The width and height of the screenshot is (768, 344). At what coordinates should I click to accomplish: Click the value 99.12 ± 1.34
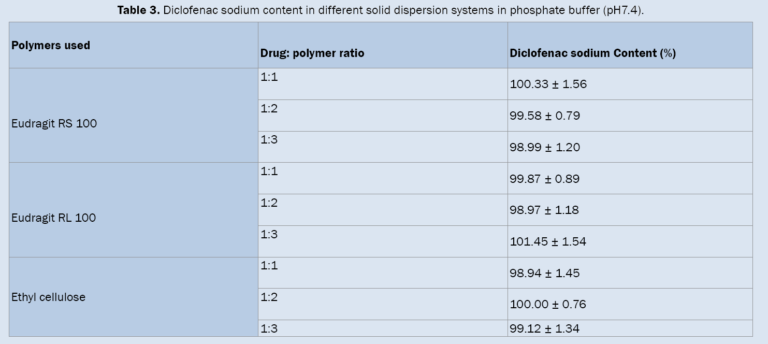(545, 328)
